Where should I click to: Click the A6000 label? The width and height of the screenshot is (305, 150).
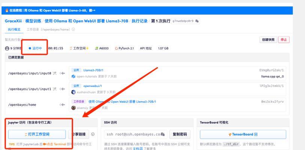point(104,48)
